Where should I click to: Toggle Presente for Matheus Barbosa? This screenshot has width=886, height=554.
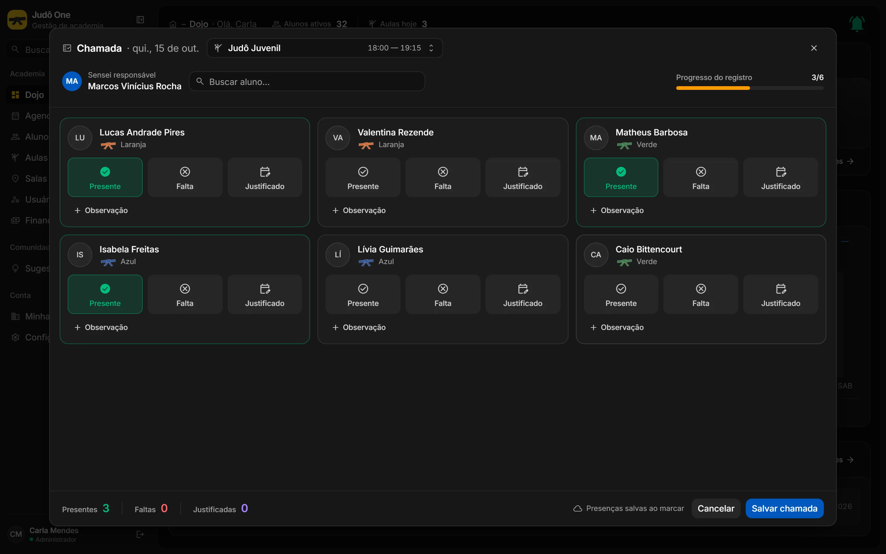621,177
